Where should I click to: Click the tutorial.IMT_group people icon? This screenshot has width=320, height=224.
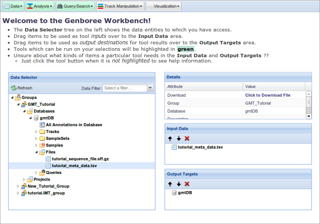(x=24, y=193)
